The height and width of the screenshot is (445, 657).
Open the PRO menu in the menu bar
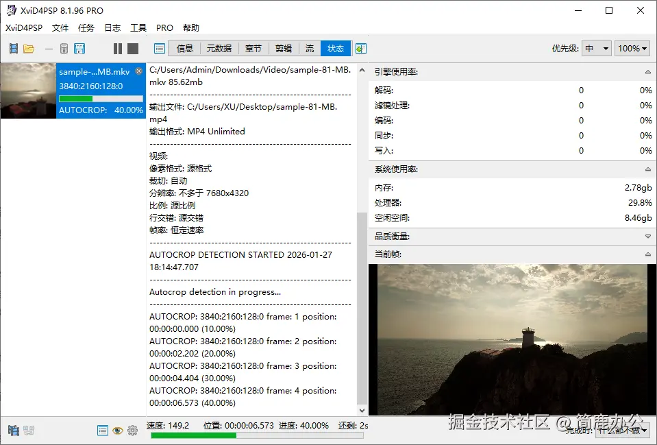pos(164,27)
